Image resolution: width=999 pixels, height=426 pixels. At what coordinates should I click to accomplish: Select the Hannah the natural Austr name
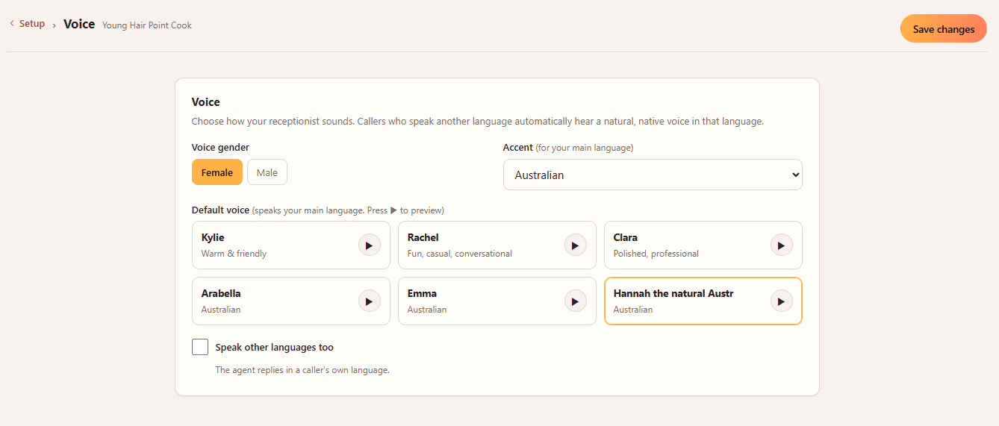point(673,293)
